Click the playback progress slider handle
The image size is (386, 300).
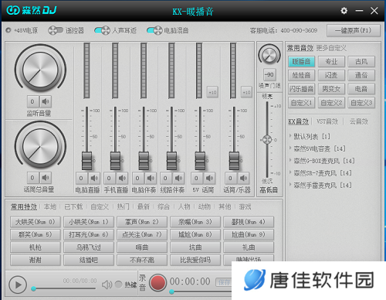tap(33, 288)
